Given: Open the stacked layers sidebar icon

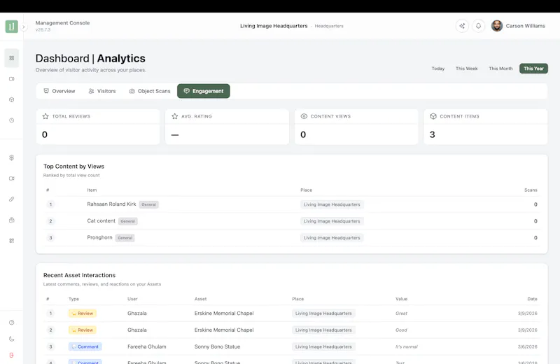Looking at the screenshot, I should tap(11, 157).
